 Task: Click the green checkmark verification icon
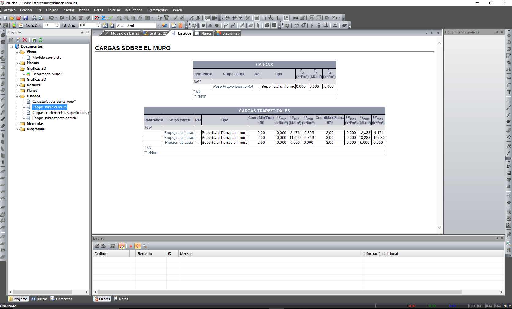(x=110, y=18)
